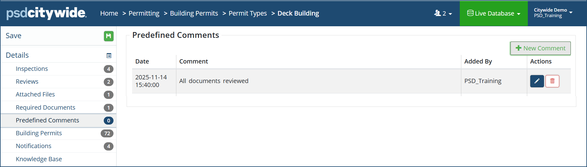
Task: Go to Required Documents section
Action: [x=45, y=107]
